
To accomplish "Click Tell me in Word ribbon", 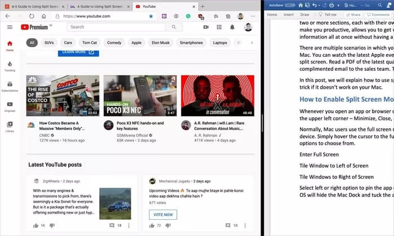I will tap(328, 15).
